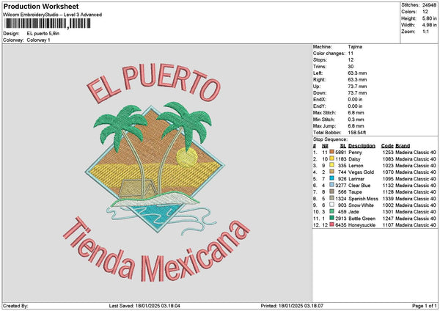Image resolution: width=440 pixels, height=311 pixels.
Task: Click Madeira Classic 40 in the Jade row
Action: 416,212
